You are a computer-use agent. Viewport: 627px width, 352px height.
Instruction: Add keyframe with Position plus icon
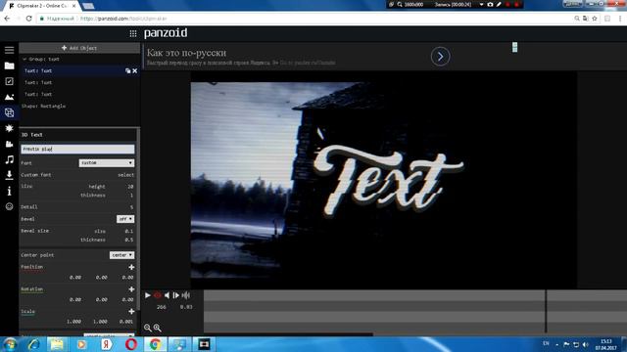131,267
